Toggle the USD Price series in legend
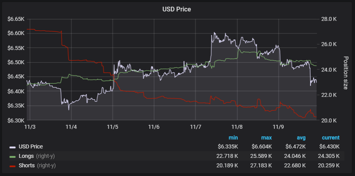Screen dimensions: 355x176 click(31, 146)
